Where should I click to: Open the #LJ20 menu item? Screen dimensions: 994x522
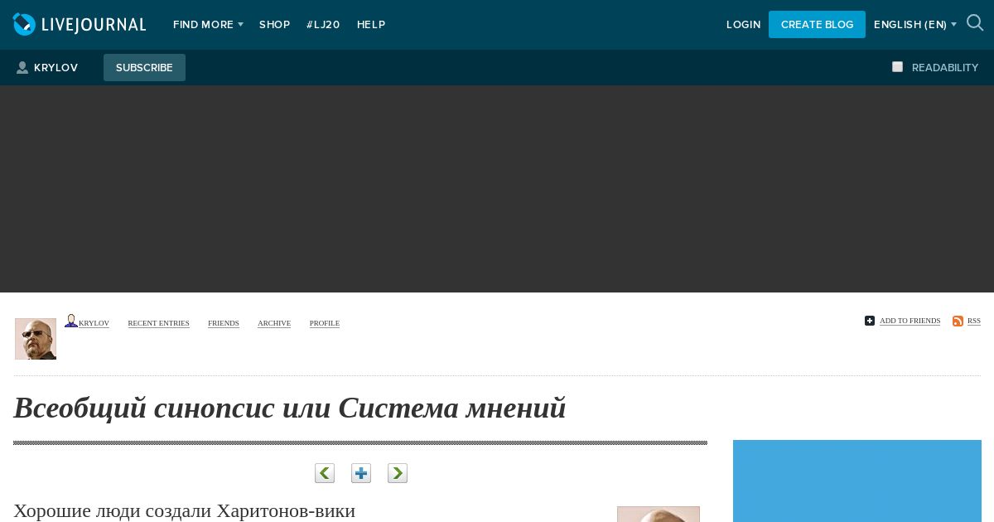323,25
